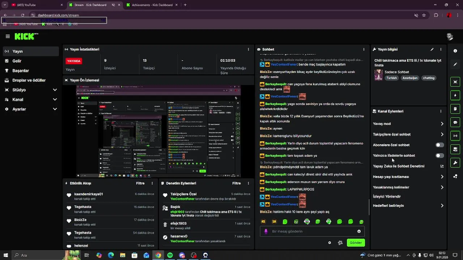Insert the AS emote from the emote row
Viewport: 463px width, 260px height.
pos(263,222)
